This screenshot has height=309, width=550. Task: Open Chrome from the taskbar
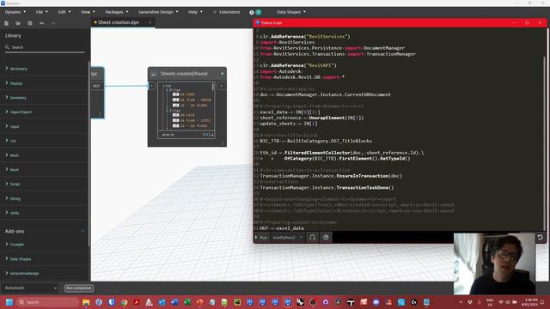pos(124,302)
